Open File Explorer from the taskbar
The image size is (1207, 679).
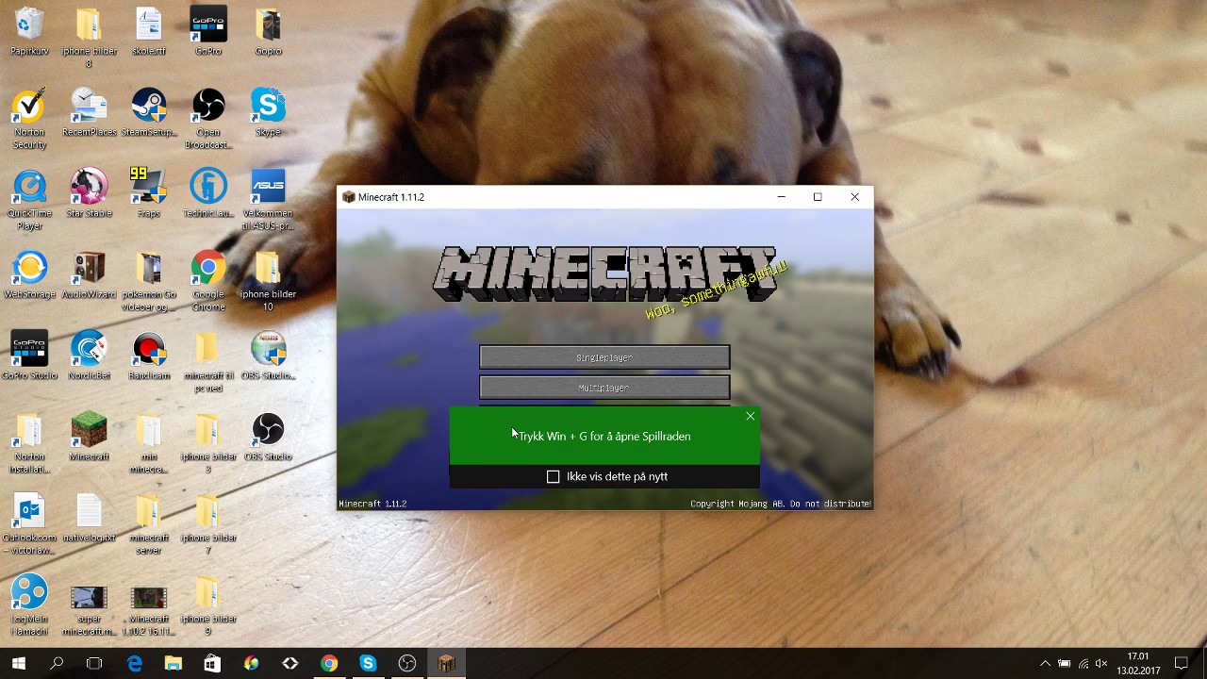(x=174, y=664)
